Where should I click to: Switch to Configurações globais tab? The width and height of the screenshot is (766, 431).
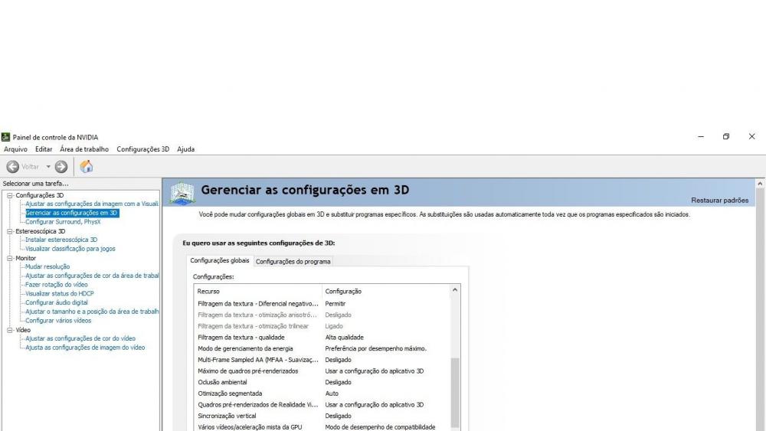220,260
